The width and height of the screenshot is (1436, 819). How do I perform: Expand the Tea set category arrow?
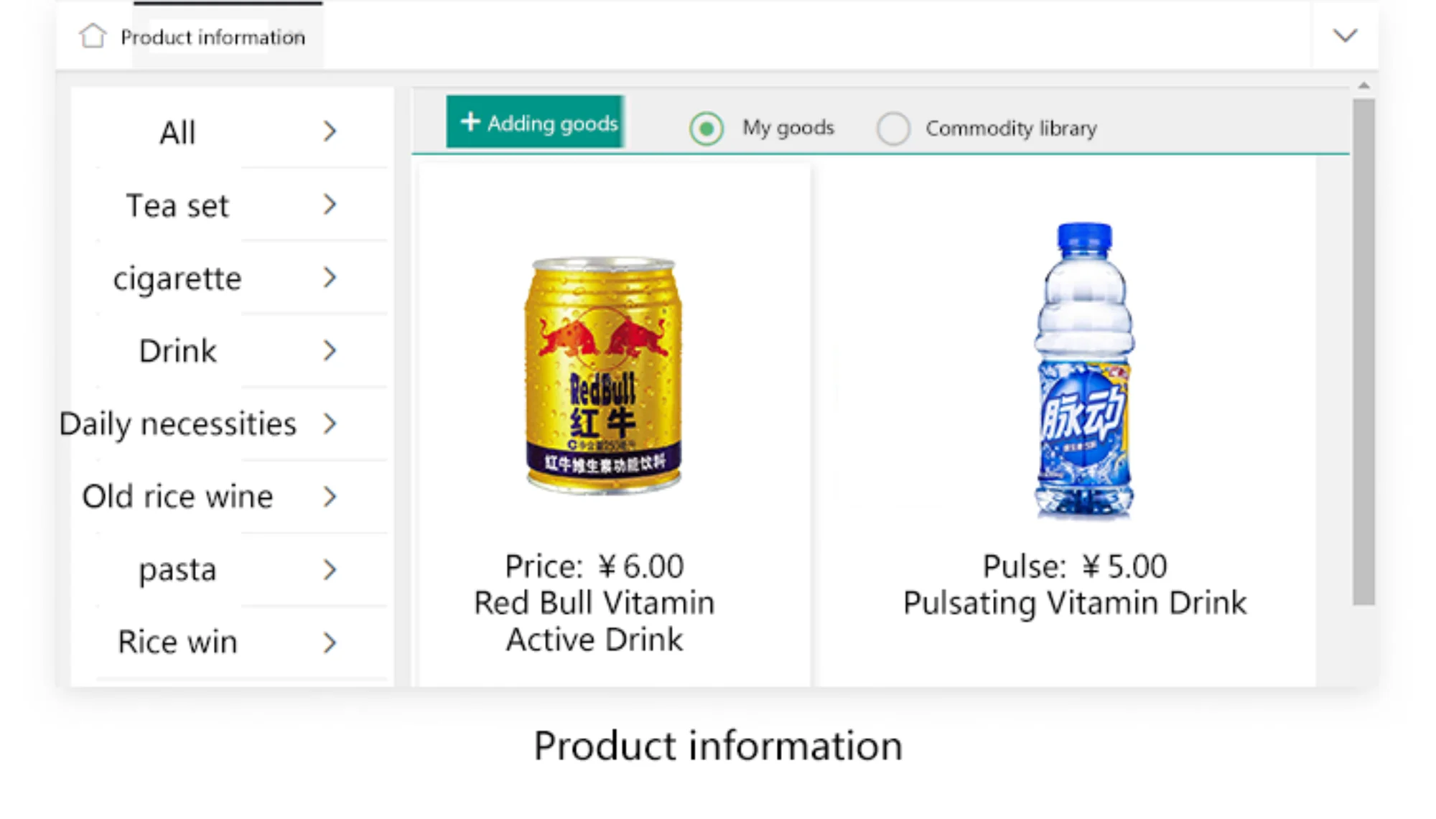(330, 205)
